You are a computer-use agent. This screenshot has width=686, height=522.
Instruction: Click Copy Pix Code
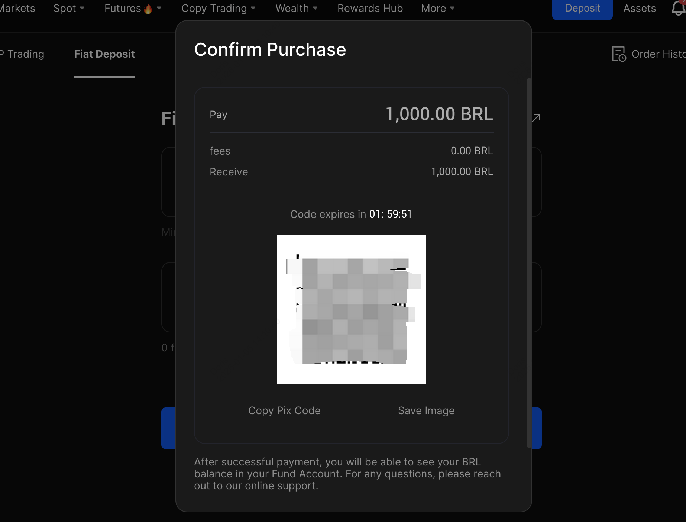coord(284,410)
